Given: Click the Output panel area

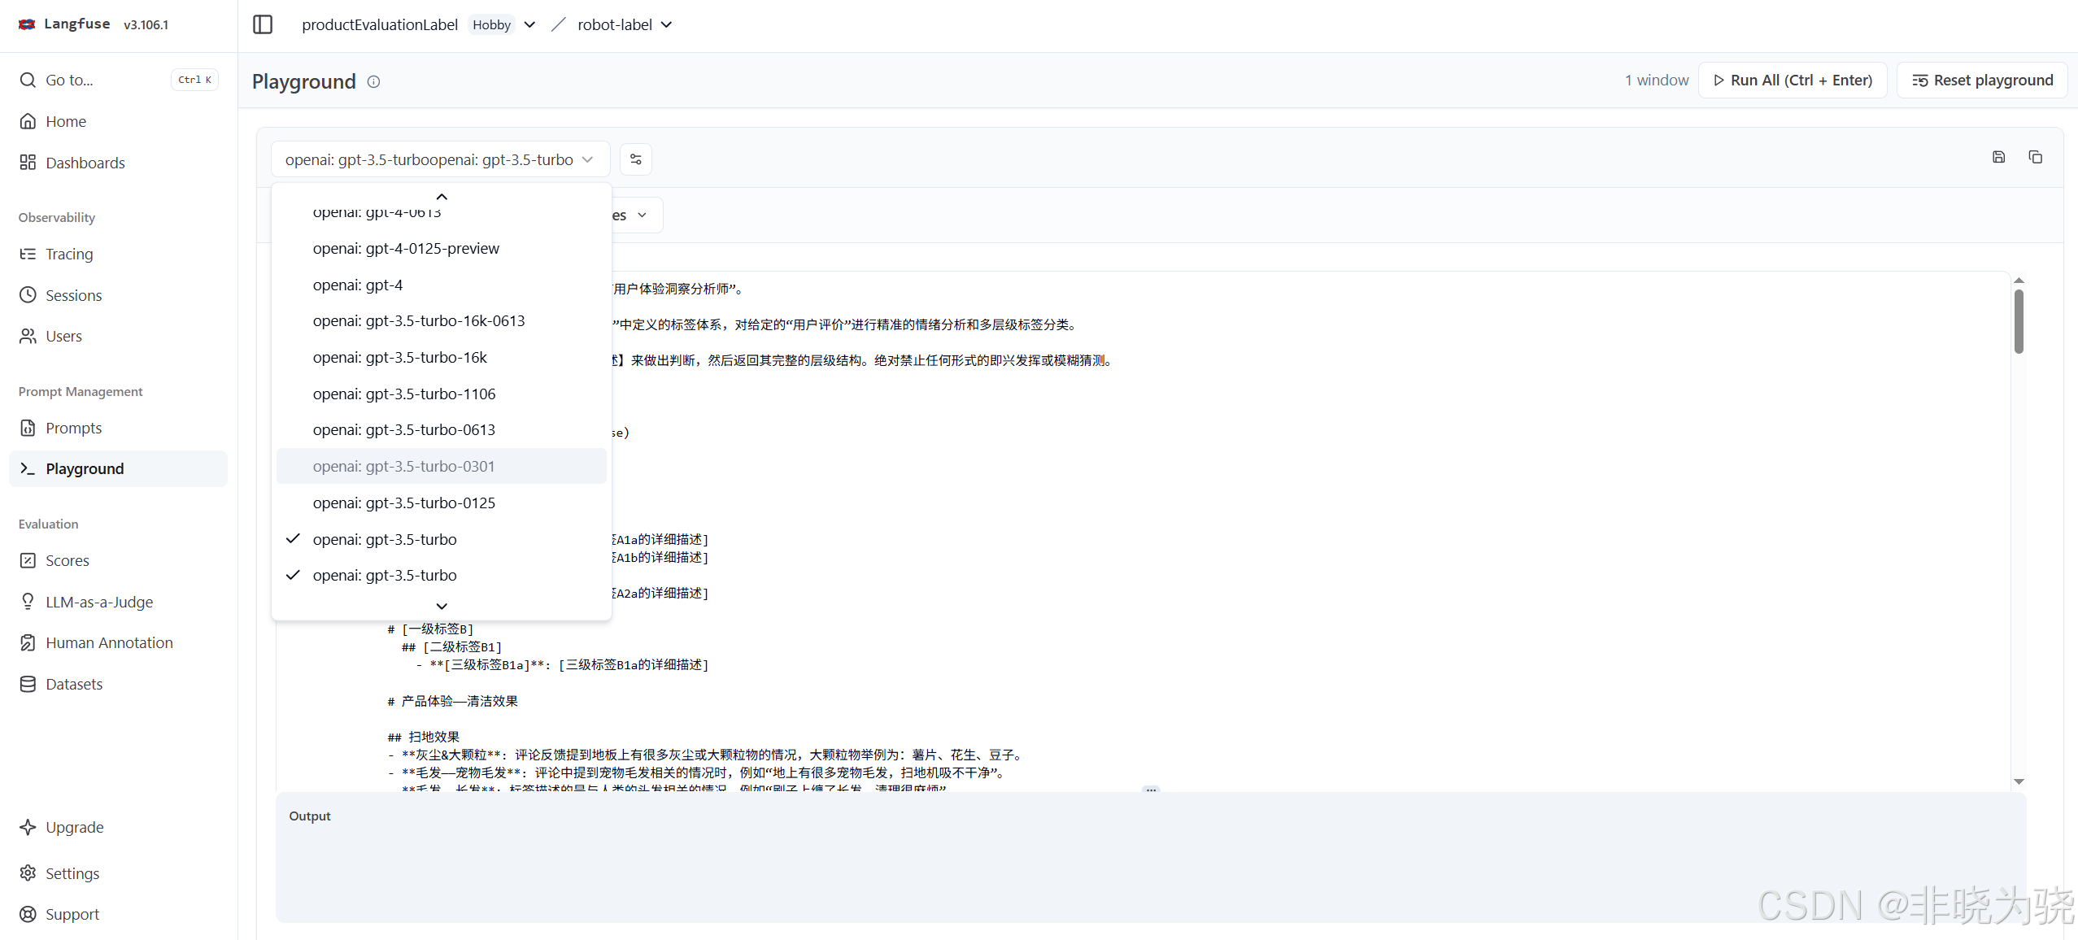Looking at the screenshot, I should pyautogui.click(x=1151, y=858).
